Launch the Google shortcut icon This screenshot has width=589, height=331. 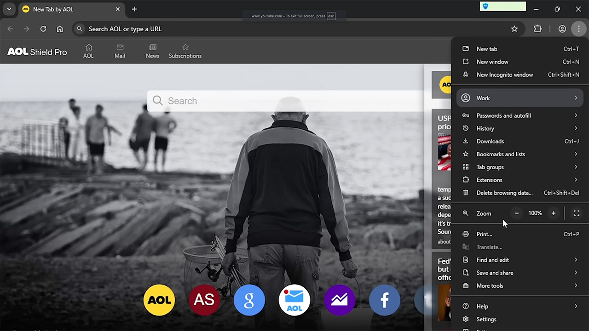pos(249,300)
